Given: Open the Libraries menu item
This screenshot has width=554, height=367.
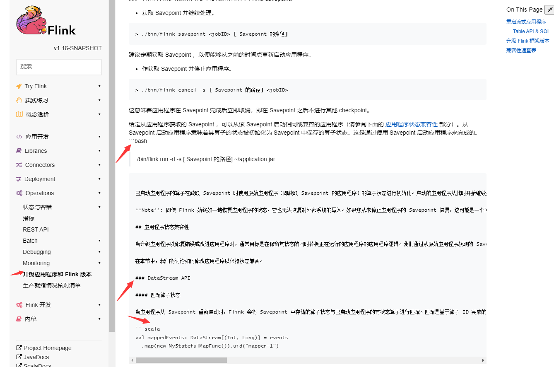Looking at the screenshot, I should [36, 151].
